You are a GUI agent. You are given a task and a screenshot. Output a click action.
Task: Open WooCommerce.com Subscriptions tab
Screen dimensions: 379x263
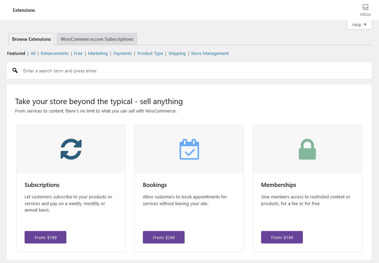[97, 39]
